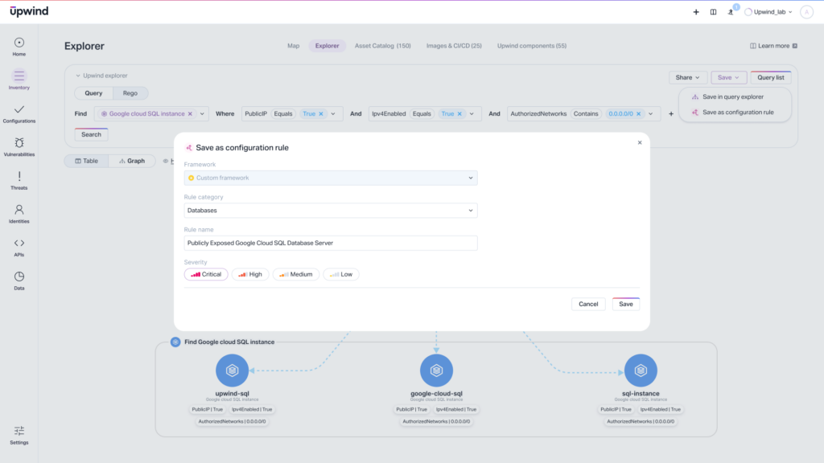Click the upwind-sql node icon
Viewport: 824px width, 463px height.
click(232, 370)
